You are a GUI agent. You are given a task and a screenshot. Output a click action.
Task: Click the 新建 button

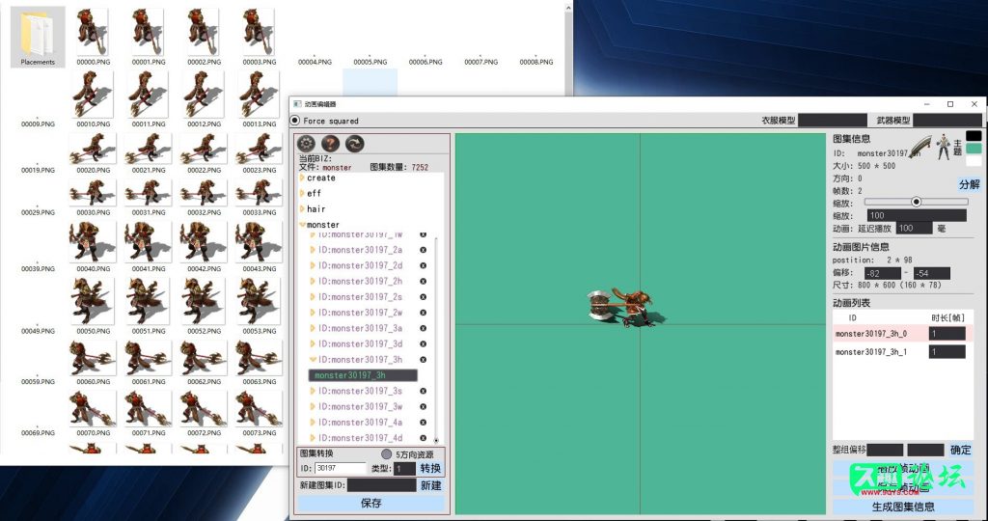click(x=431, y=485)
